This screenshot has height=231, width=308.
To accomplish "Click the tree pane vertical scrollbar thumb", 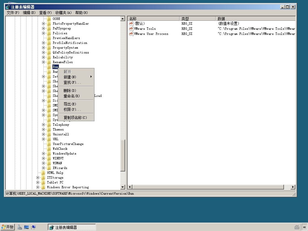I will 123,156.
